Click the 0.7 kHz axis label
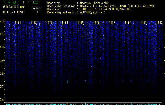This screenshot has width=165, height=105. tap(2, 87)
